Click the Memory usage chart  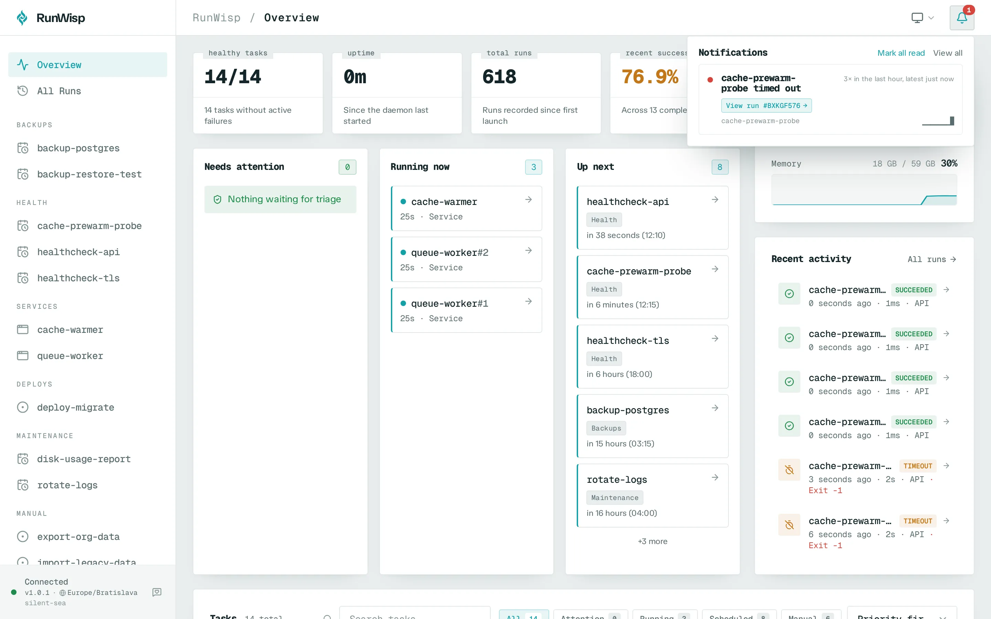tap(864, 189)
